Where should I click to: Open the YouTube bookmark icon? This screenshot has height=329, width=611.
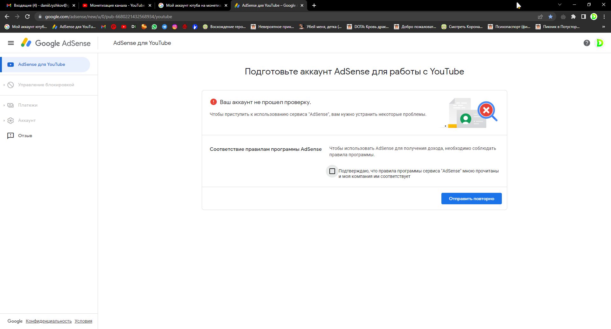(x=124, y=27)
